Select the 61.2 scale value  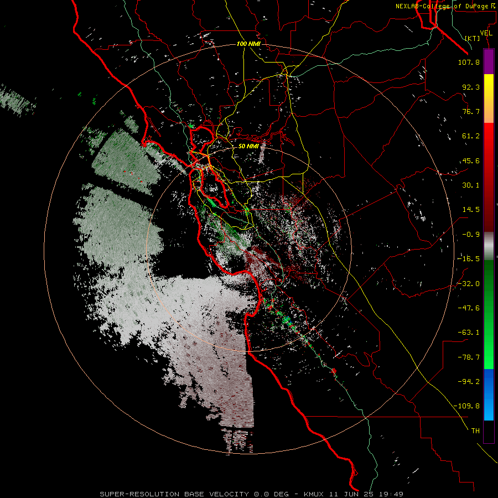coord(471,136)
